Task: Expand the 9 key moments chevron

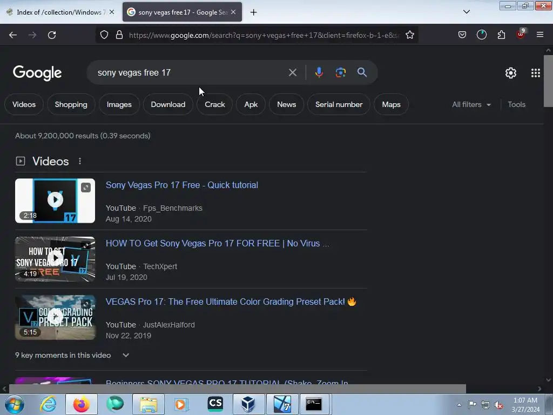Action: pos(126,355)
